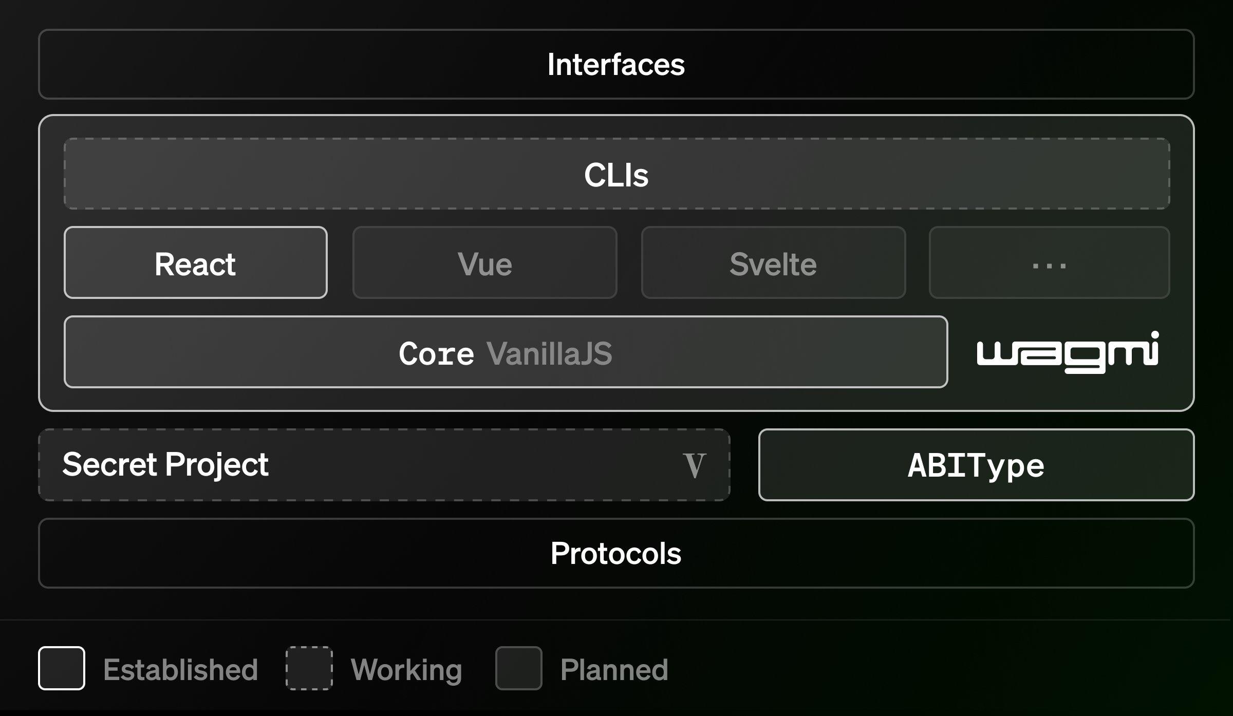The image size is (1233, 716).
Task: Click the VanillaJS text
Action: point(550,353)
